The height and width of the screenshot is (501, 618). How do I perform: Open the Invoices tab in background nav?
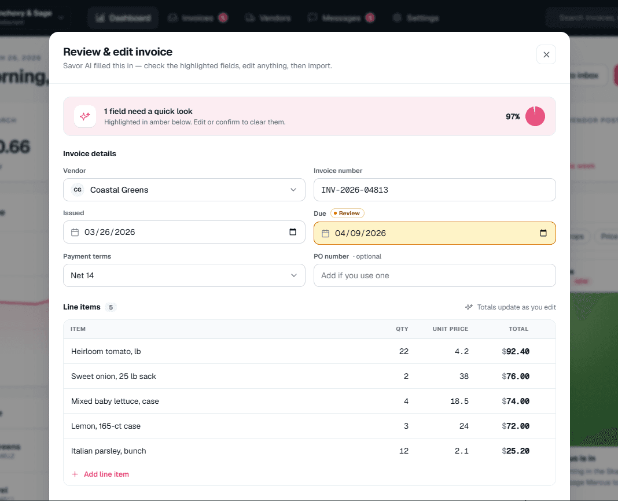click(198, 18)
